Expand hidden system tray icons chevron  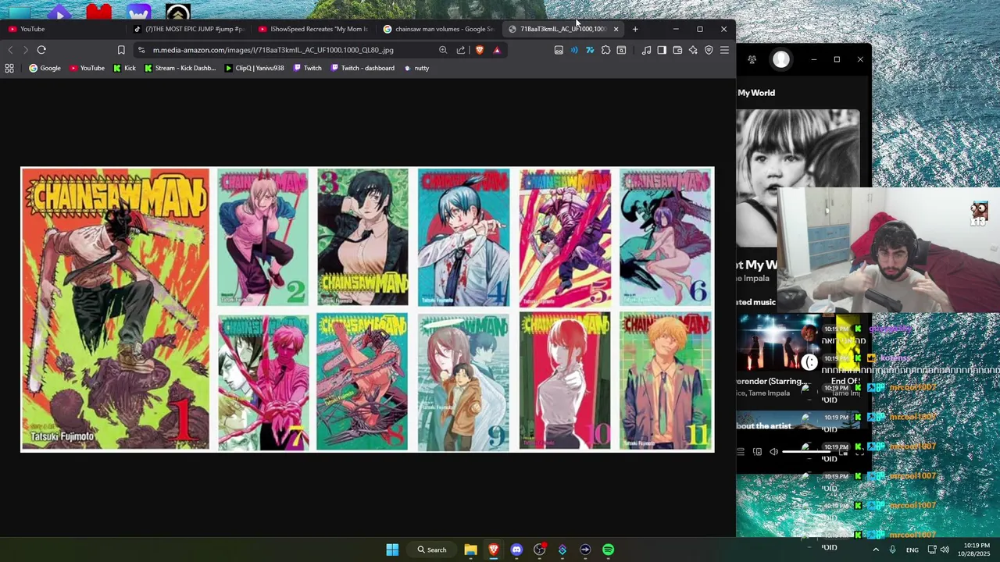coord(875,550)
